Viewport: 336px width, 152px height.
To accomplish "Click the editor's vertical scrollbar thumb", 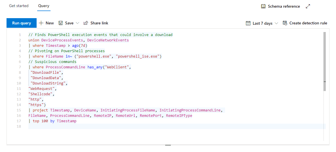I will pos(325,61).
